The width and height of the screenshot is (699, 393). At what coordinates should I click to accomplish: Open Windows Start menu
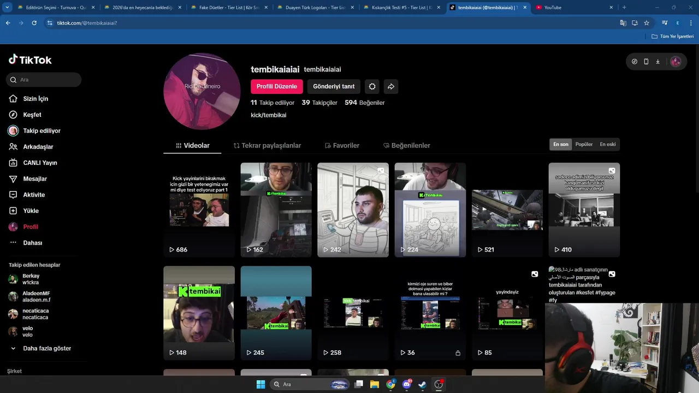[x=260, y=384]
